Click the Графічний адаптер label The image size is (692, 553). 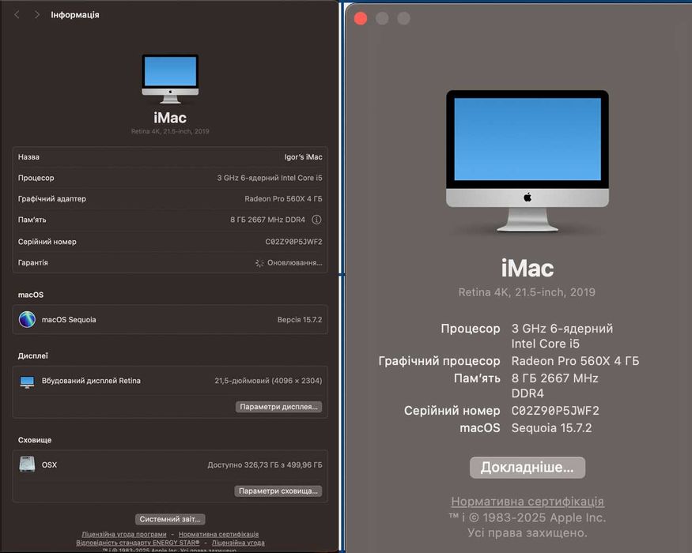click(x=52, y=198)
